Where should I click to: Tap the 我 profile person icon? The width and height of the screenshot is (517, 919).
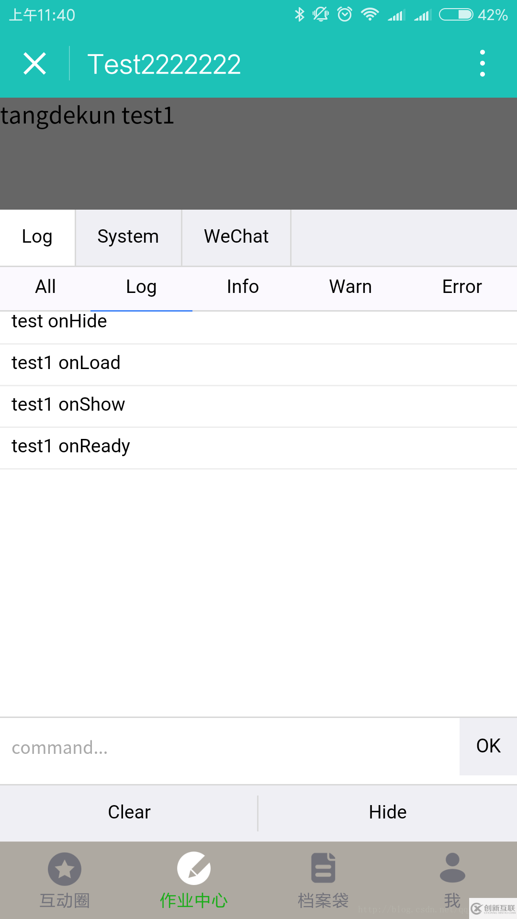tap(452, 868)
